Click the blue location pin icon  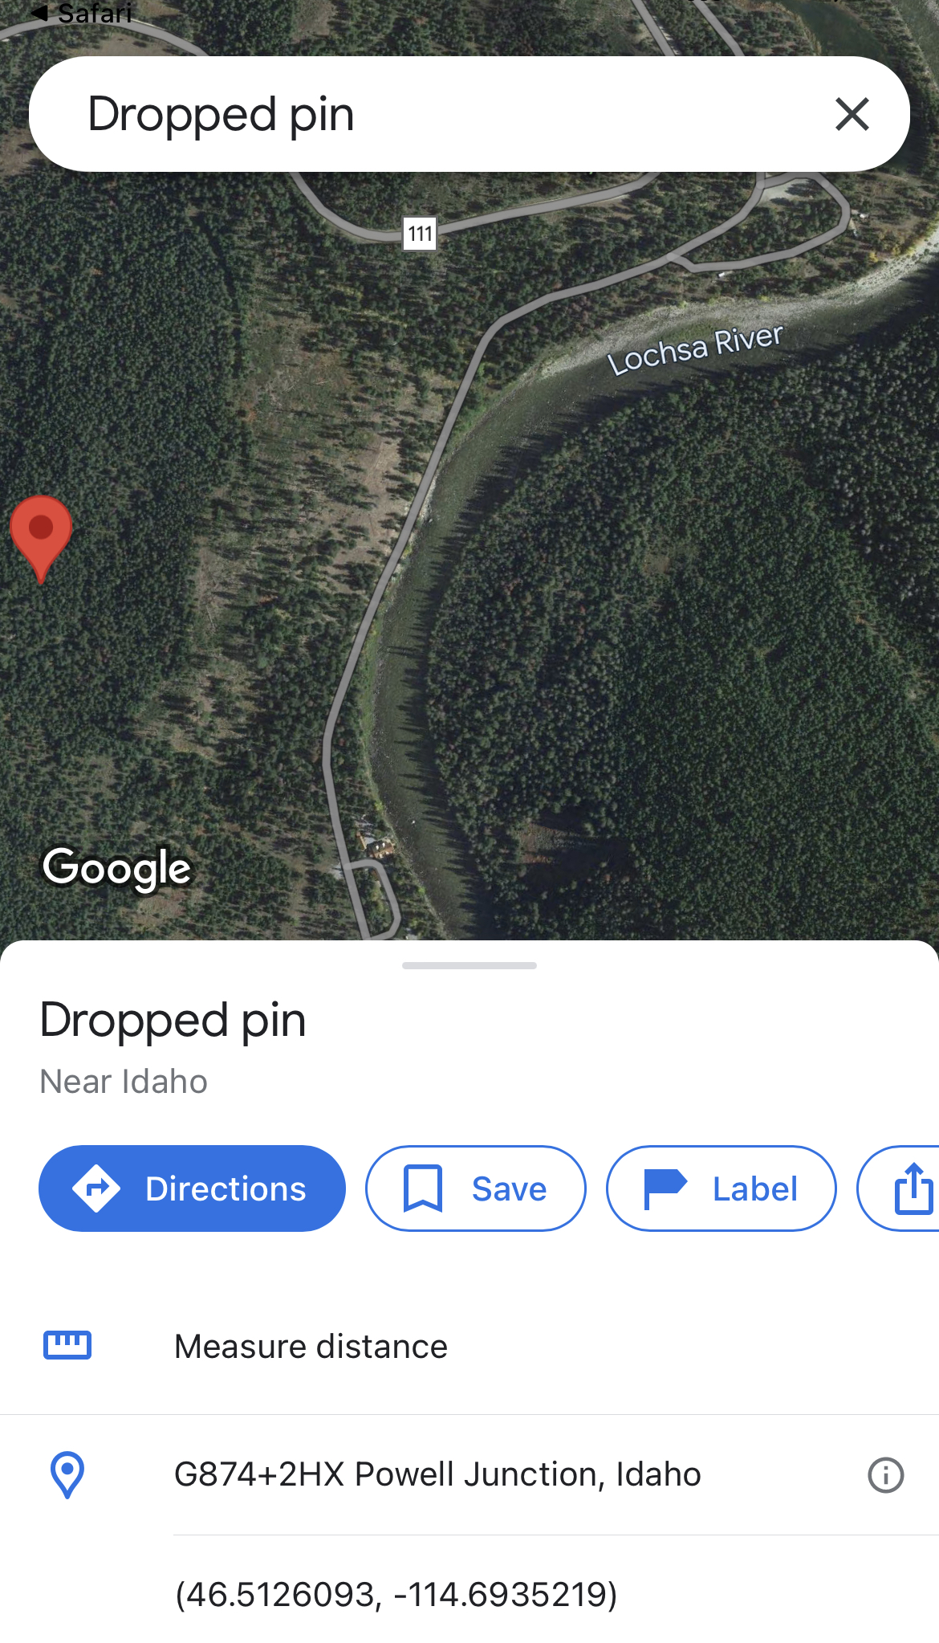pos(67,1474)
